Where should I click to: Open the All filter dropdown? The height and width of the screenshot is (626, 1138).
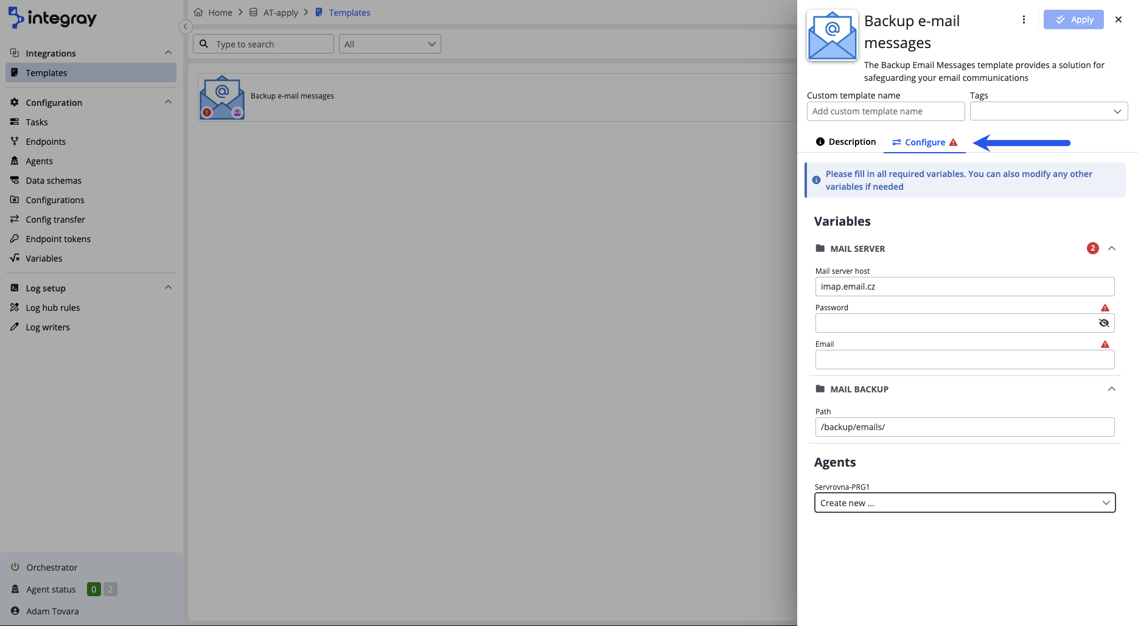(389, 44)
